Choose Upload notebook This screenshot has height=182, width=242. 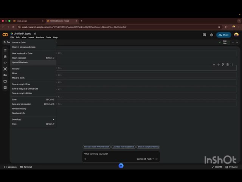pyautogui.click(x=33, y=63)
